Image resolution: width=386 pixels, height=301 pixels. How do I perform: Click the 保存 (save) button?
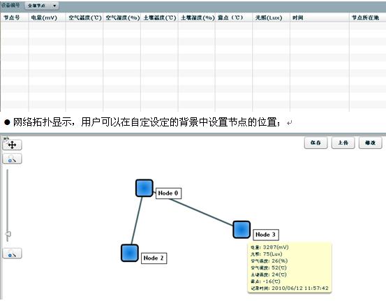[x=316, y=143]
